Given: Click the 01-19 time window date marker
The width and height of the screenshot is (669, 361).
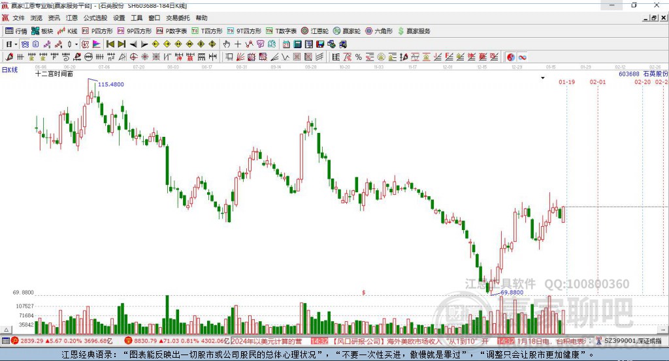Looking at the screenshot, I should [x=566, y=81].
